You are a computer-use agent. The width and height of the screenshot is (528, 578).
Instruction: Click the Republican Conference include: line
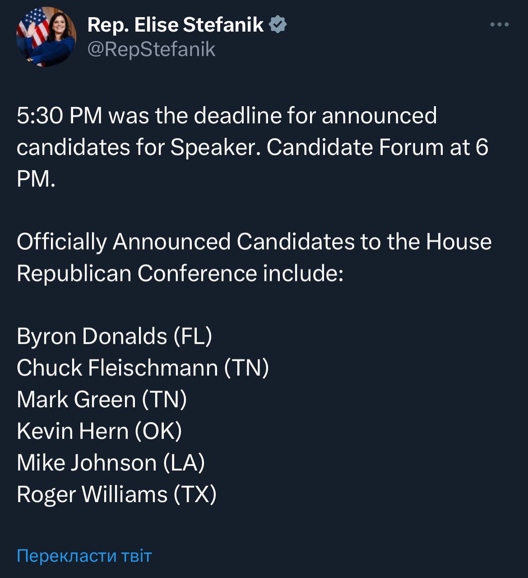(180, 273)
